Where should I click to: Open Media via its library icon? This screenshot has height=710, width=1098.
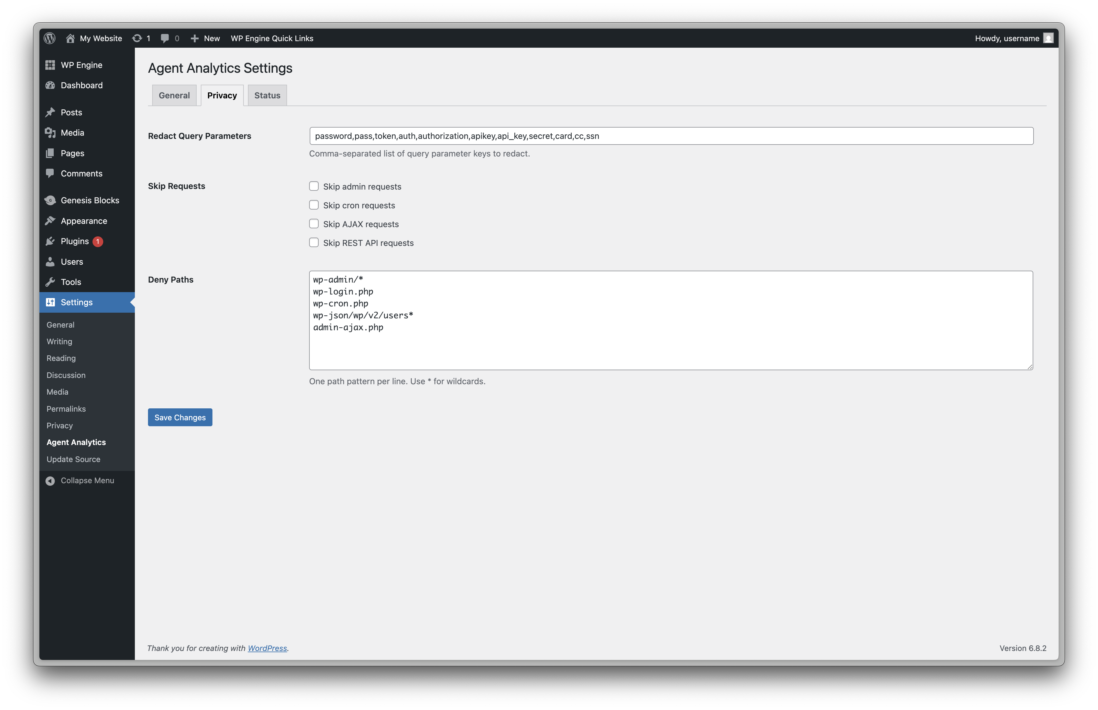[50, 133]
